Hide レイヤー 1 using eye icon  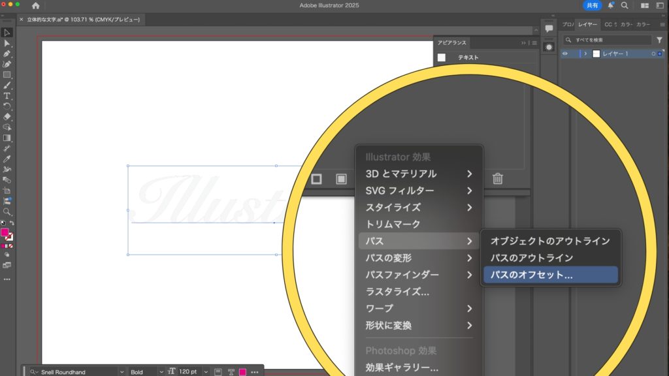tap(565, 54)
